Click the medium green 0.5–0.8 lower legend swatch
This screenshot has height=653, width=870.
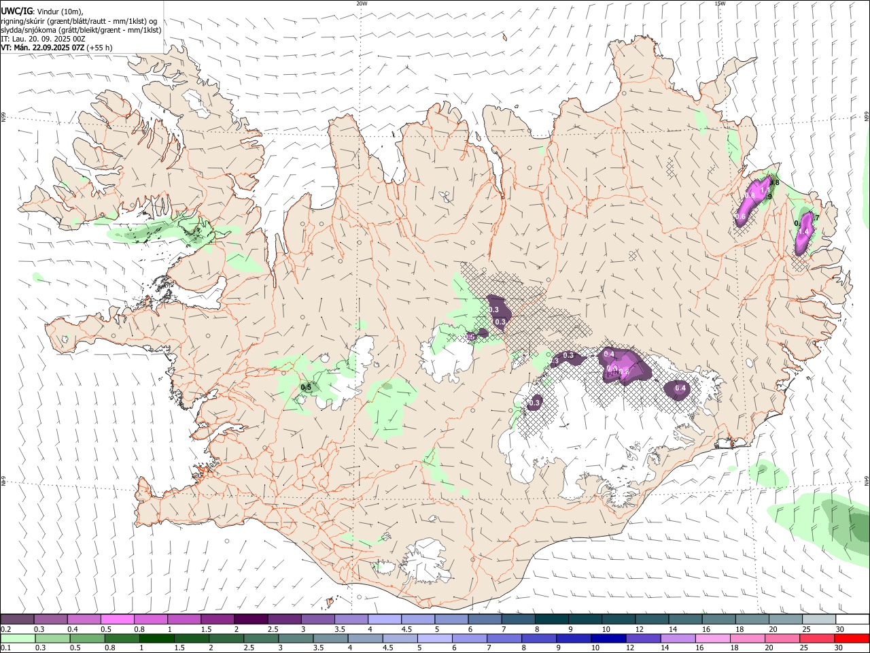[x=88, y=638]
